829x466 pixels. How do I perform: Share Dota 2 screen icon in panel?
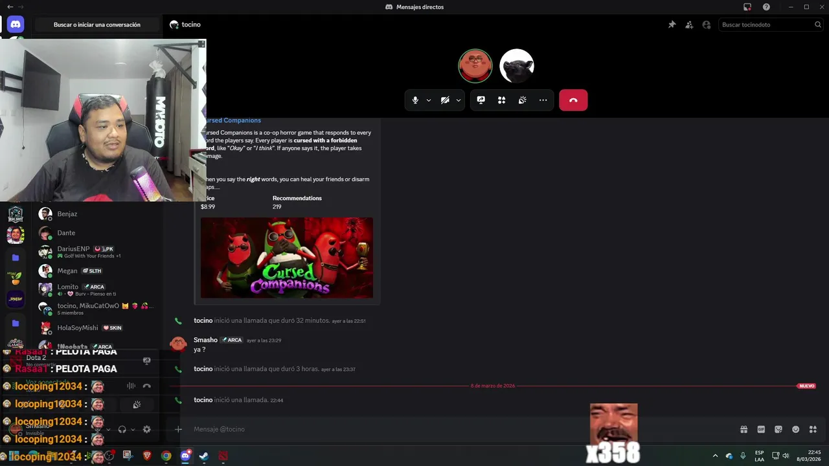pyautogui.click(x=146, y=361)
